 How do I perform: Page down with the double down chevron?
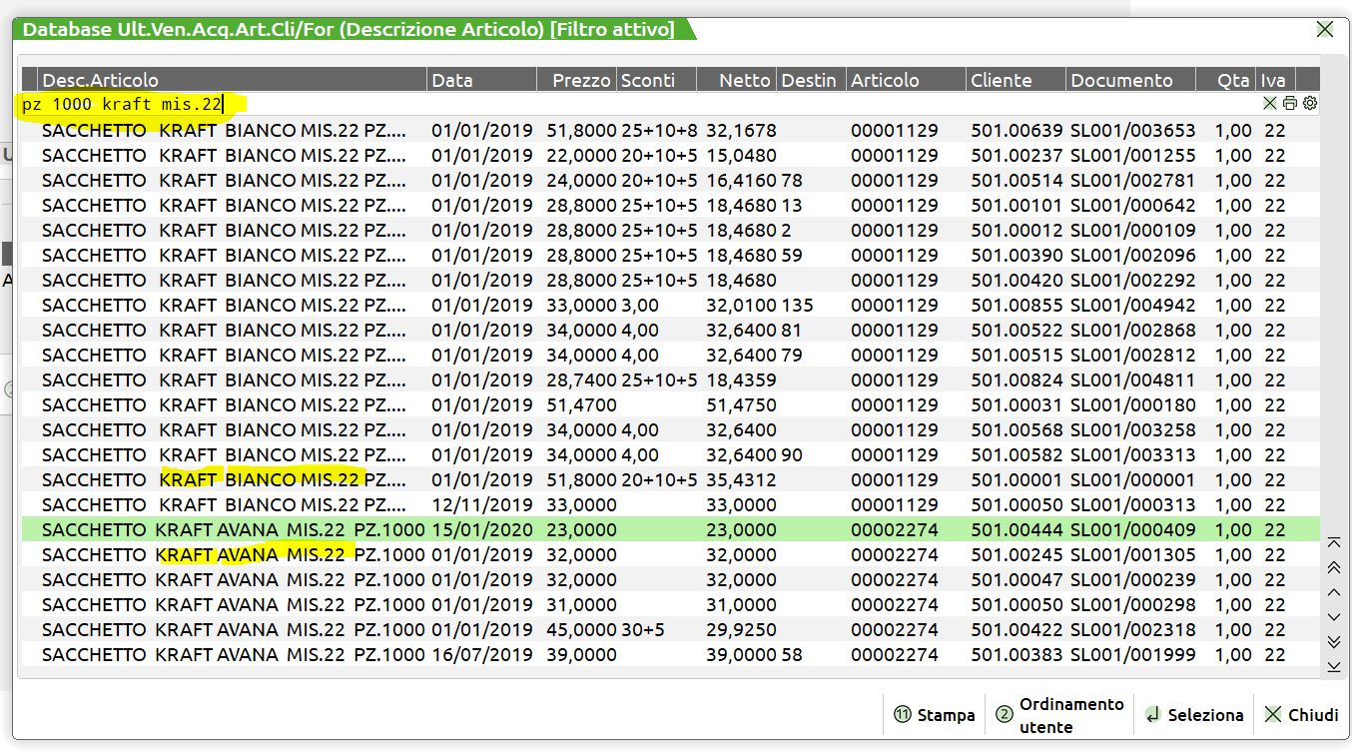point(1333,641)
